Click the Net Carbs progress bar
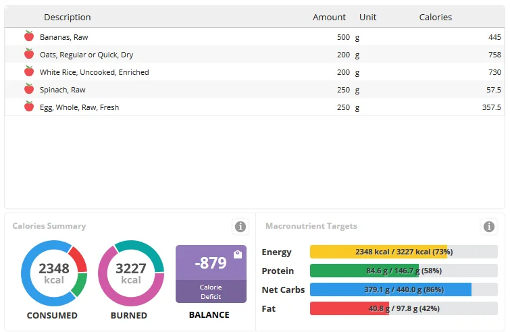Viewport: 510px width, 332px height. click(403, 289)
